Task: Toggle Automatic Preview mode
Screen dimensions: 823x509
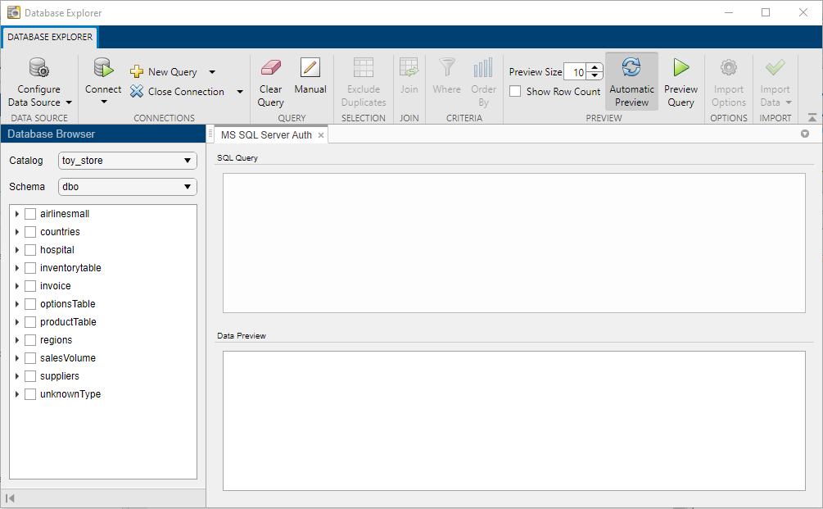Action: (x=631, y=82)
